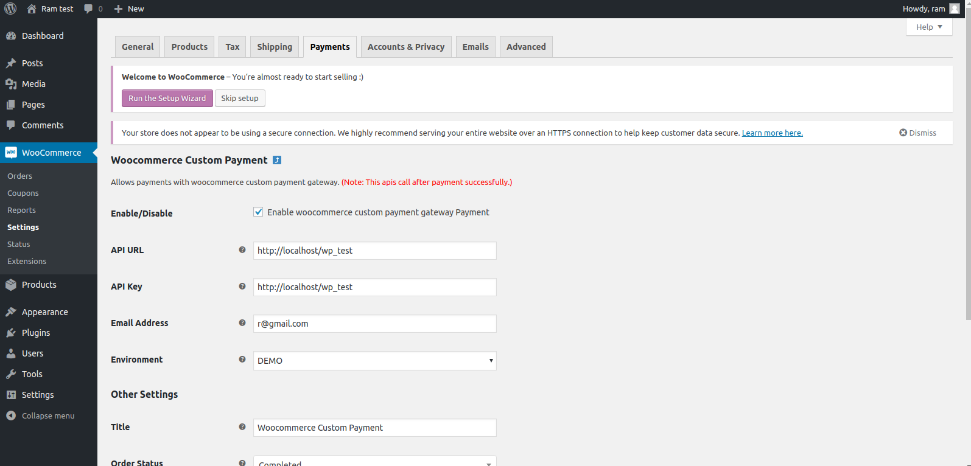
Task: Click the Posts pushpin icon
Action: tap(11, 63)
